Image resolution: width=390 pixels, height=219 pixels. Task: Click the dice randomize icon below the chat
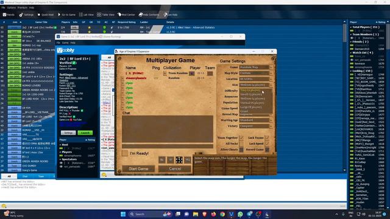pos(179,160)
